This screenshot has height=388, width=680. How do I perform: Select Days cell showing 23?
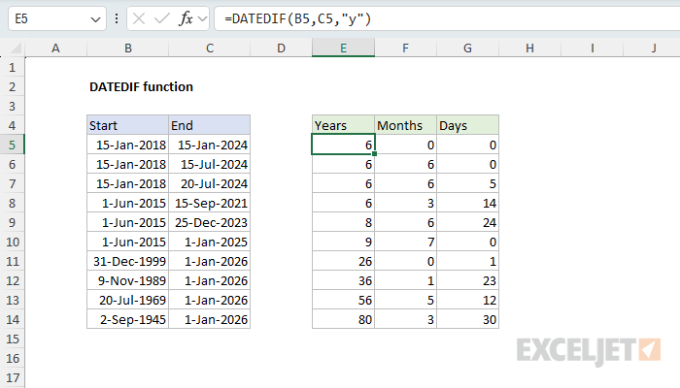(467, 280)
